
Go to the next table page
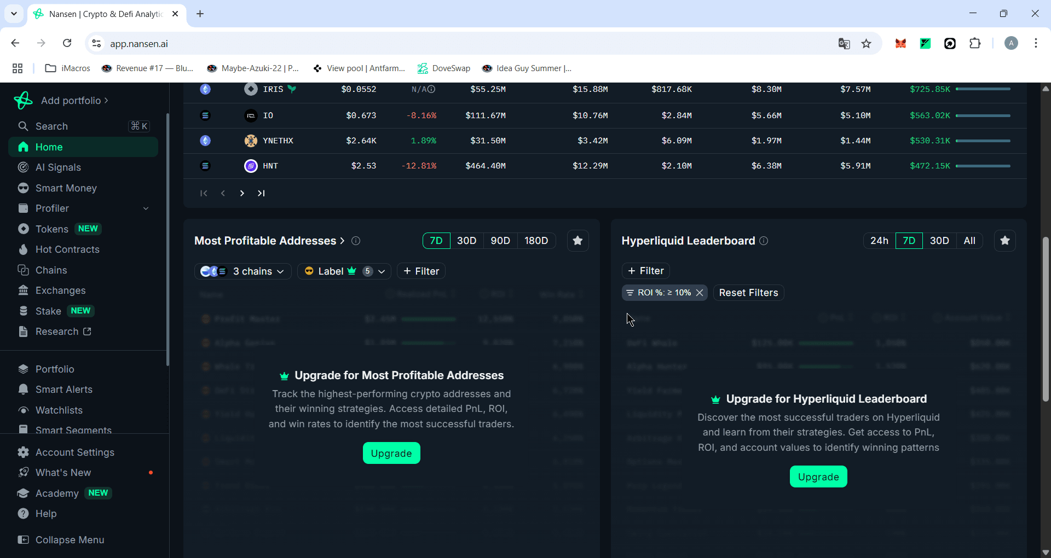242,193
